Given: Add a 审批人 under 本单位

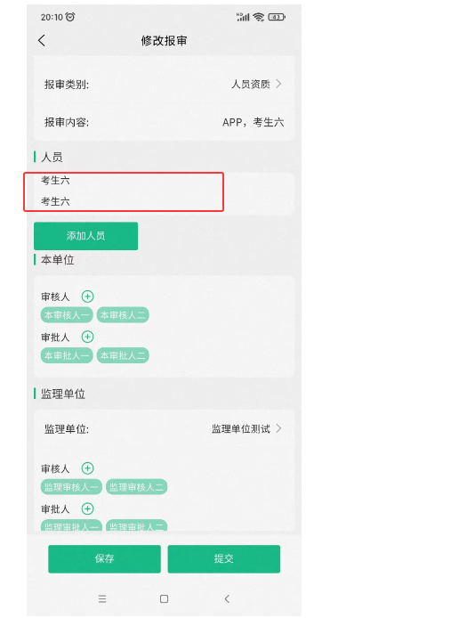Looking at the screenshot, I should 87,337.
